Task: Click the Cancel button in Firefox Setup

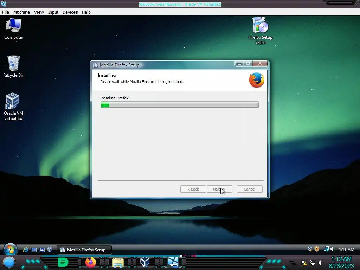Action: [x=250, y=189]
